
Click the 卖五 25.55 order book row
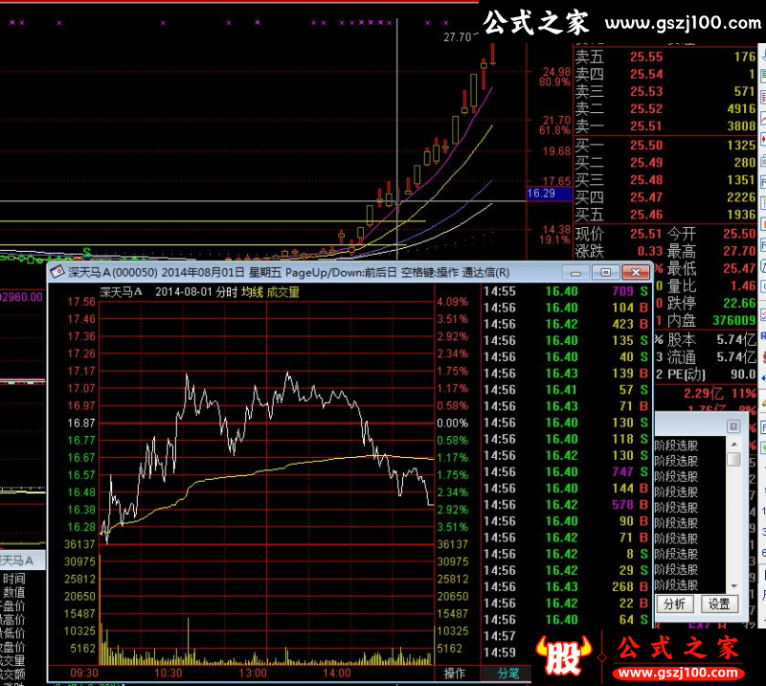tap(665, 57)
